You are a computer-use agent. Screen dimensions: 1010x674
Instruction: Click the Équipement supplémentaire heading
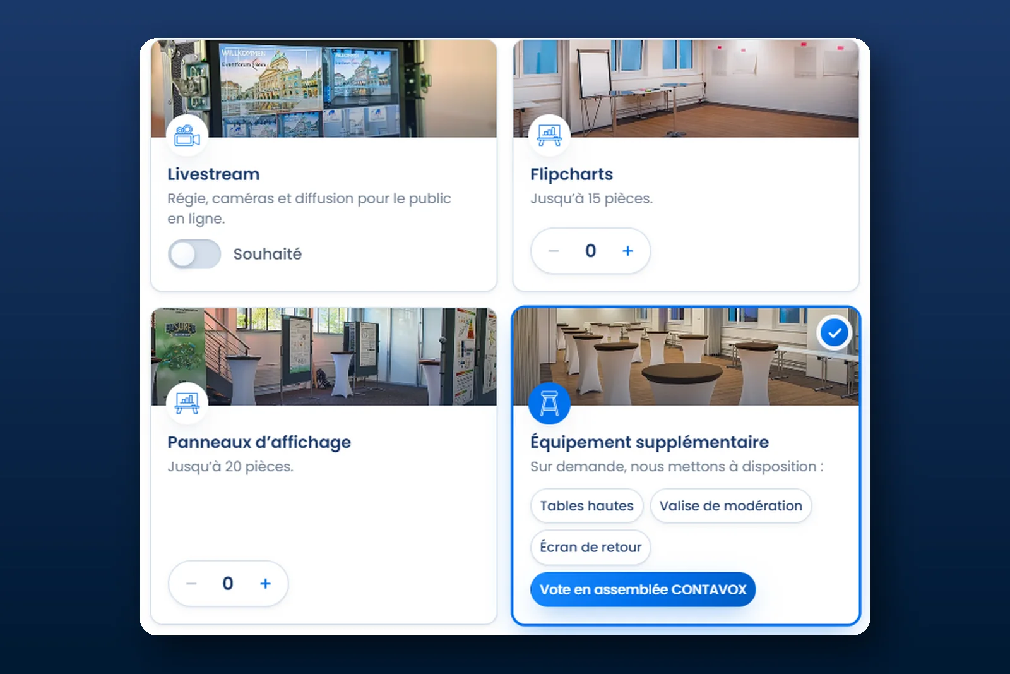click(x=650, y=442)
